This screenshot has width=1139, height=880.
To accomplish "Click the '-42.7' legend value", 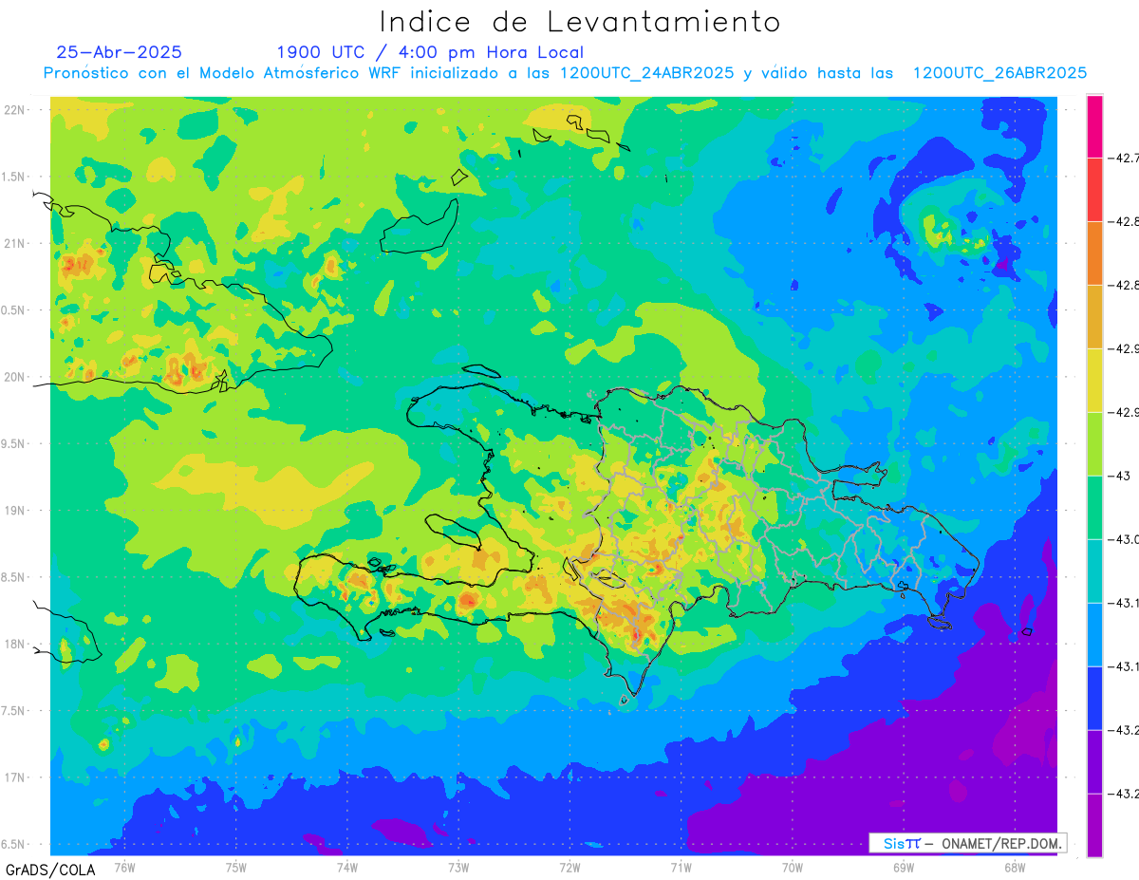I will pyautogui.click(x=1124, y=159).
